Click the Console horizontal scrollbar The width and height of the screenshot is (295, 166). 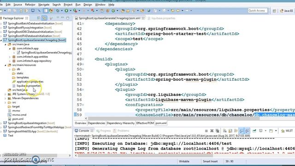145,156
